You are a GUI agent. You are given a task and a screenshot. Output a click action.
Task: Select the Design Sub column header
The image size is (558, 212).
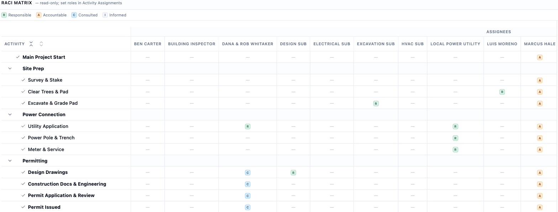[293, 44]
